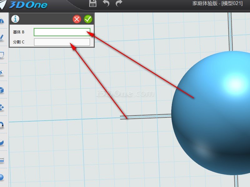Redo the last undone action
Image resolution: width=250 pixels, height=187 pixels.
click(119, 4)
